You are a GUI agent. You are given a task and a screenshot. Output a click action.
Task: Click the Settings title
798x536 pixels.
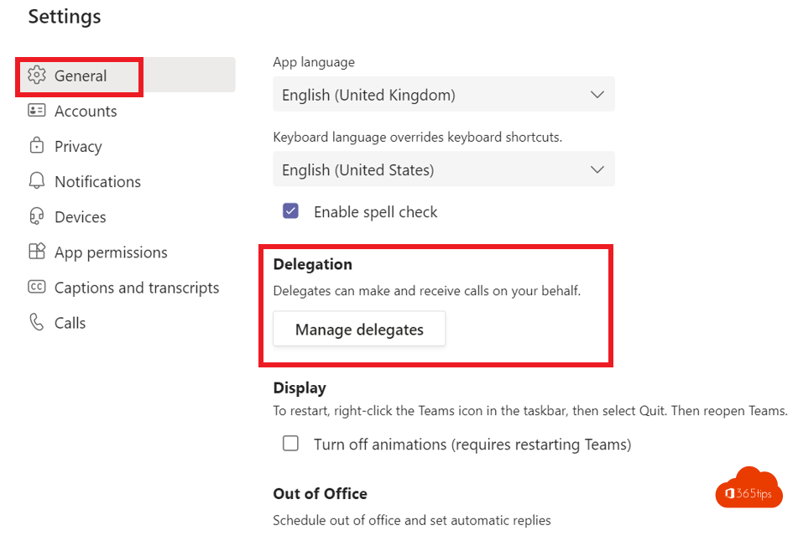65,16
